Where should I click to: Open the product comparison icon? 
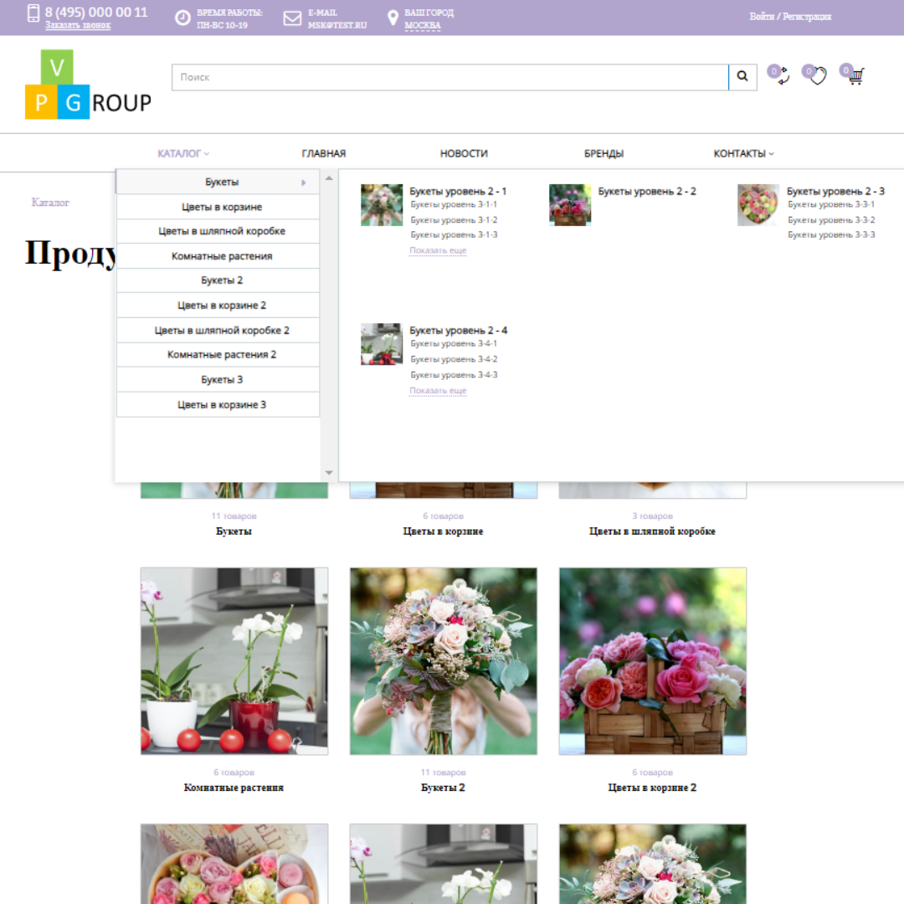pos(781,76)
